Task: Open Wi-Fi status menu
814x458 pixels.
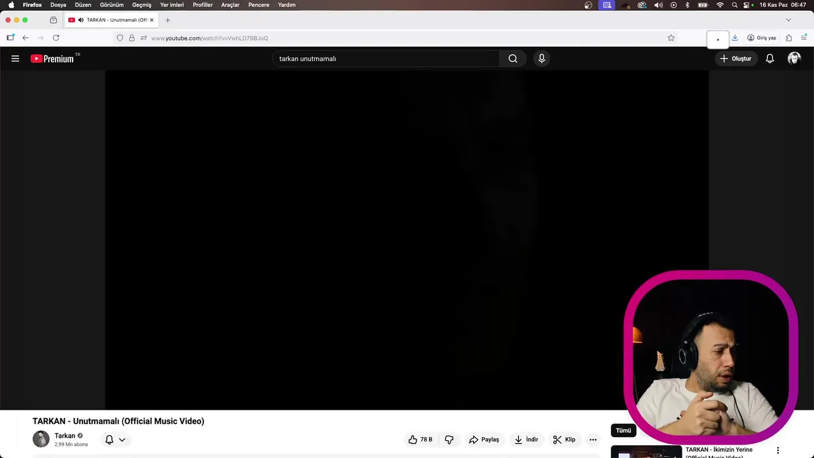Action: pos(720,5)
